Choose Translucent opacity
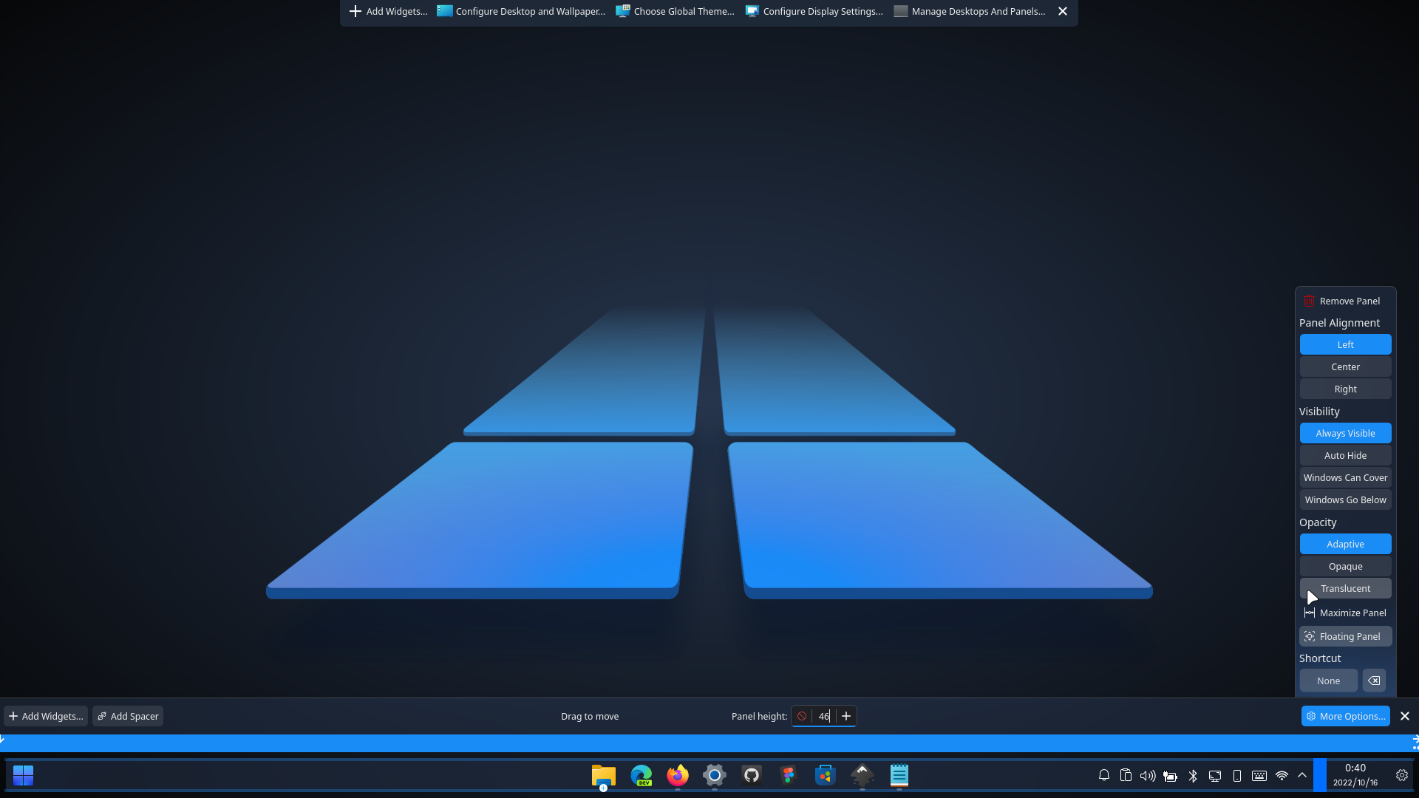This screenshot has width=1419, height=798. pos(1345,588)
